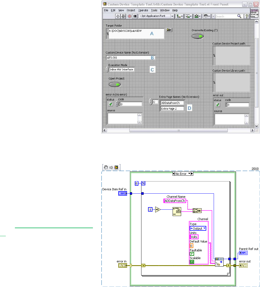Click the Device Item Ref in U64 terminal

(x=123, y=193)
